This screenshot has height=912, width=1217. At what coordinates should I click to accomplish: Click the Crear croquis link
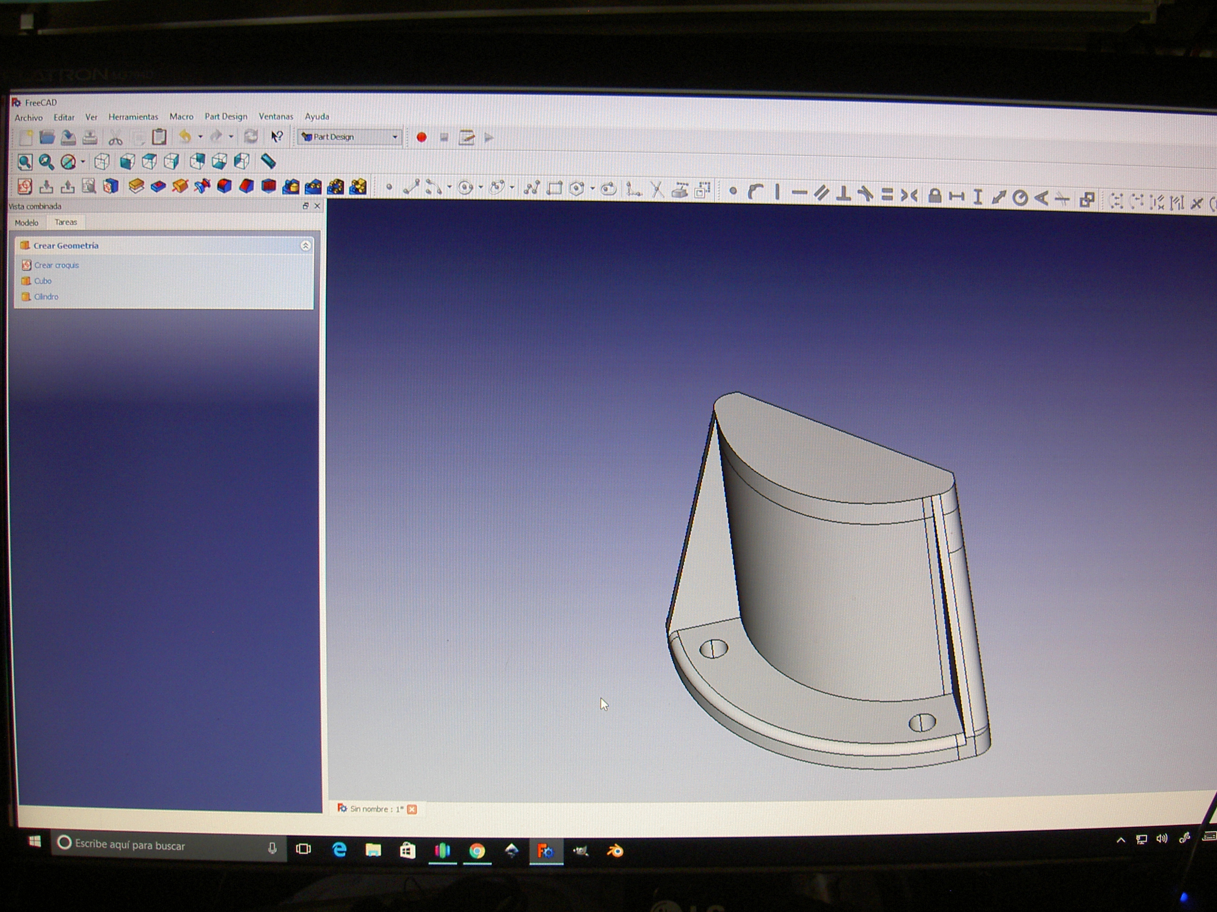pyautogui.click(x=57, y=265)
